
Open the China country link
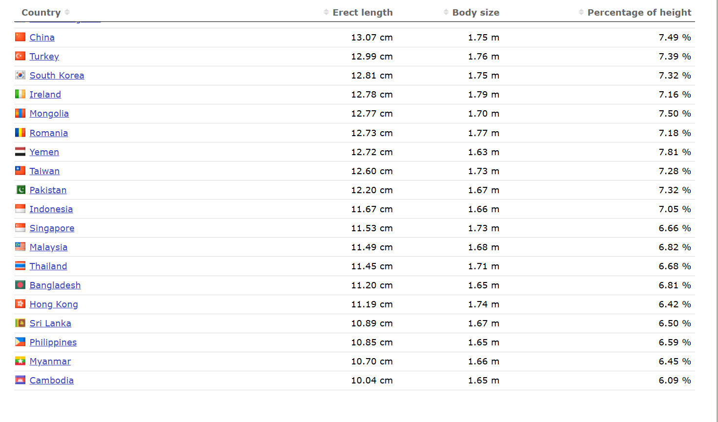[x=42, y=38]
